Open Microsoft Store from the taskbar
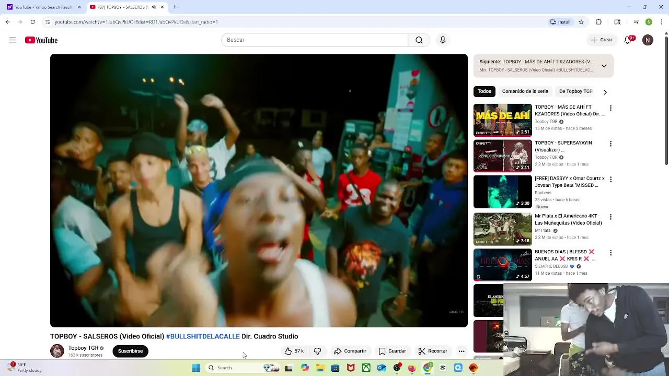669x376 pixels. (x=336, y=368)
